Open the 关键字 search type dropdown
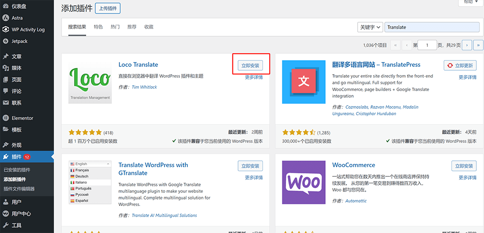The image size is (484, 233). (x=370, y=27)
